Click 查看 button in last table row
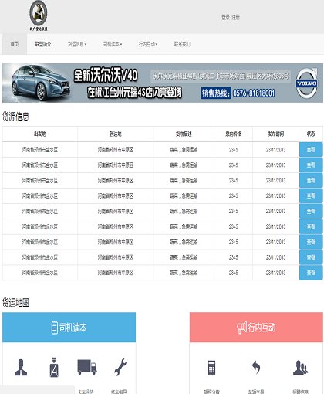 pyautogui.click(x=311, y=273)
